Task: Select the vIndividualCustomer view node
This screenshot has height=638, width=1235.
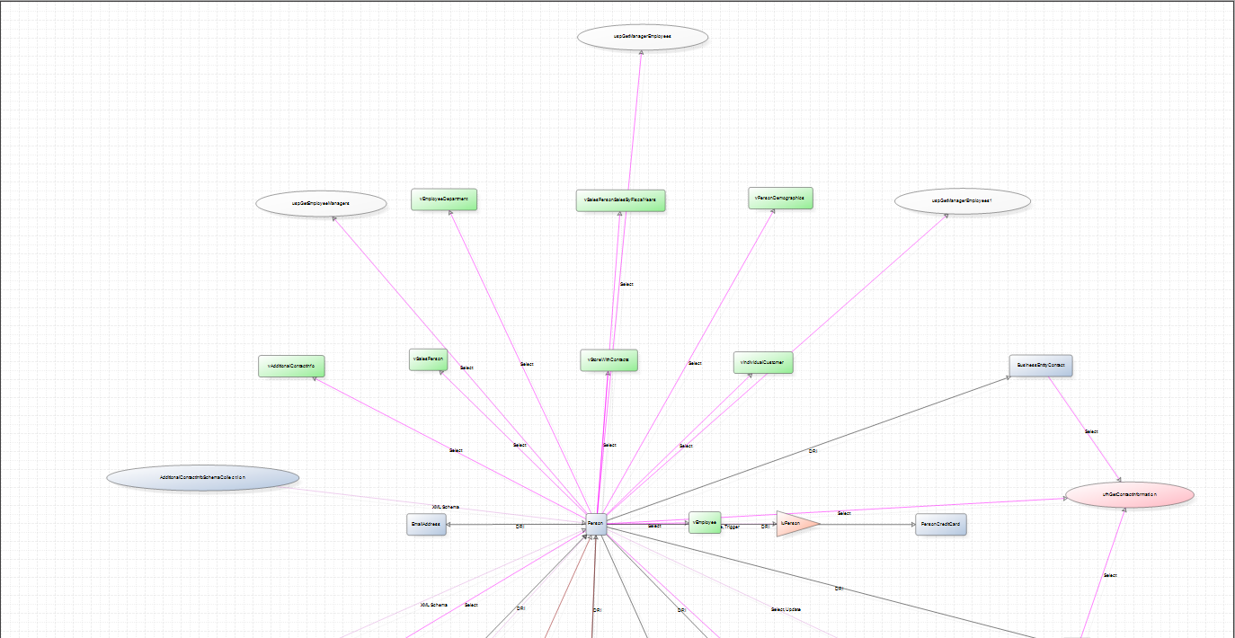Action: pos(763,363)
